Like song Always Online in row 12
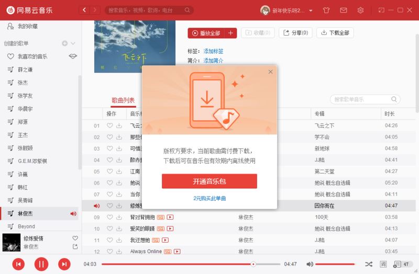The image size is (419, 274). point(110,252)
